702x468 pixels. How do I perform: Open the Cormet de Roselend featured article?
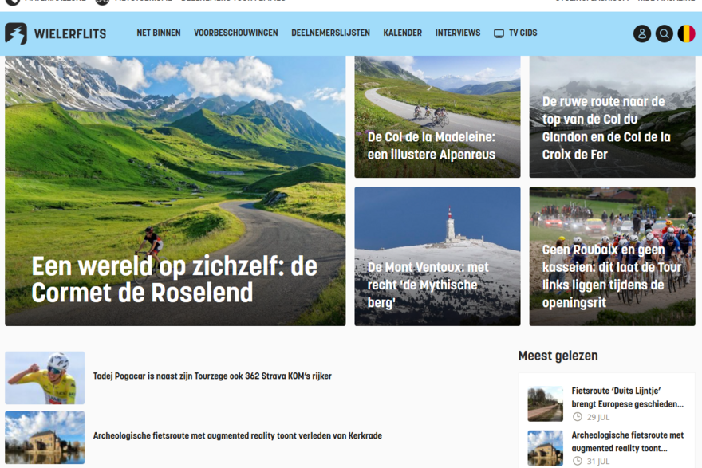point(175,191)
